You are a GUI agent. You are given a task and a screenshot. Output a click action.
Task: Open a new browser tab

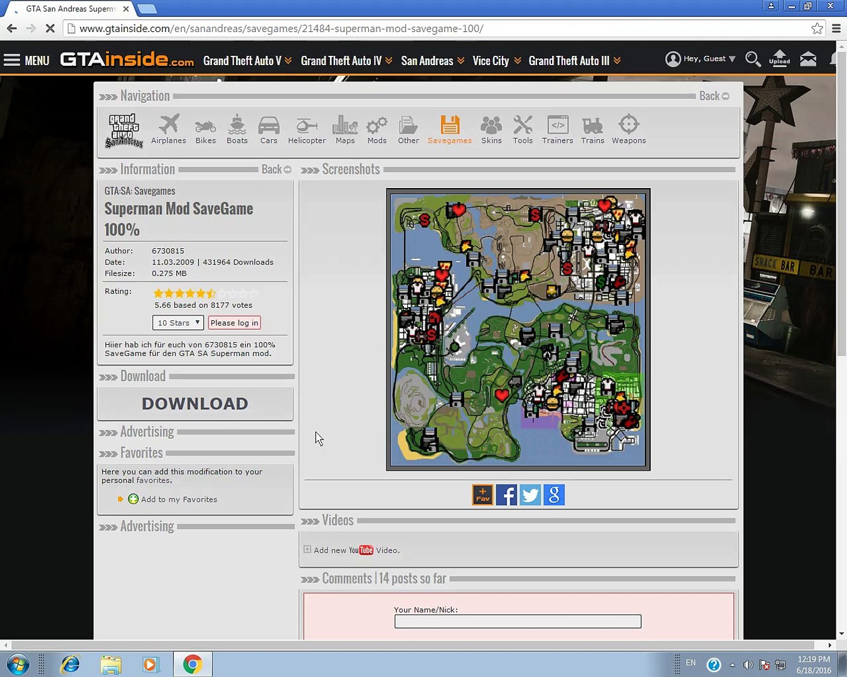click(x=147, y=9)
